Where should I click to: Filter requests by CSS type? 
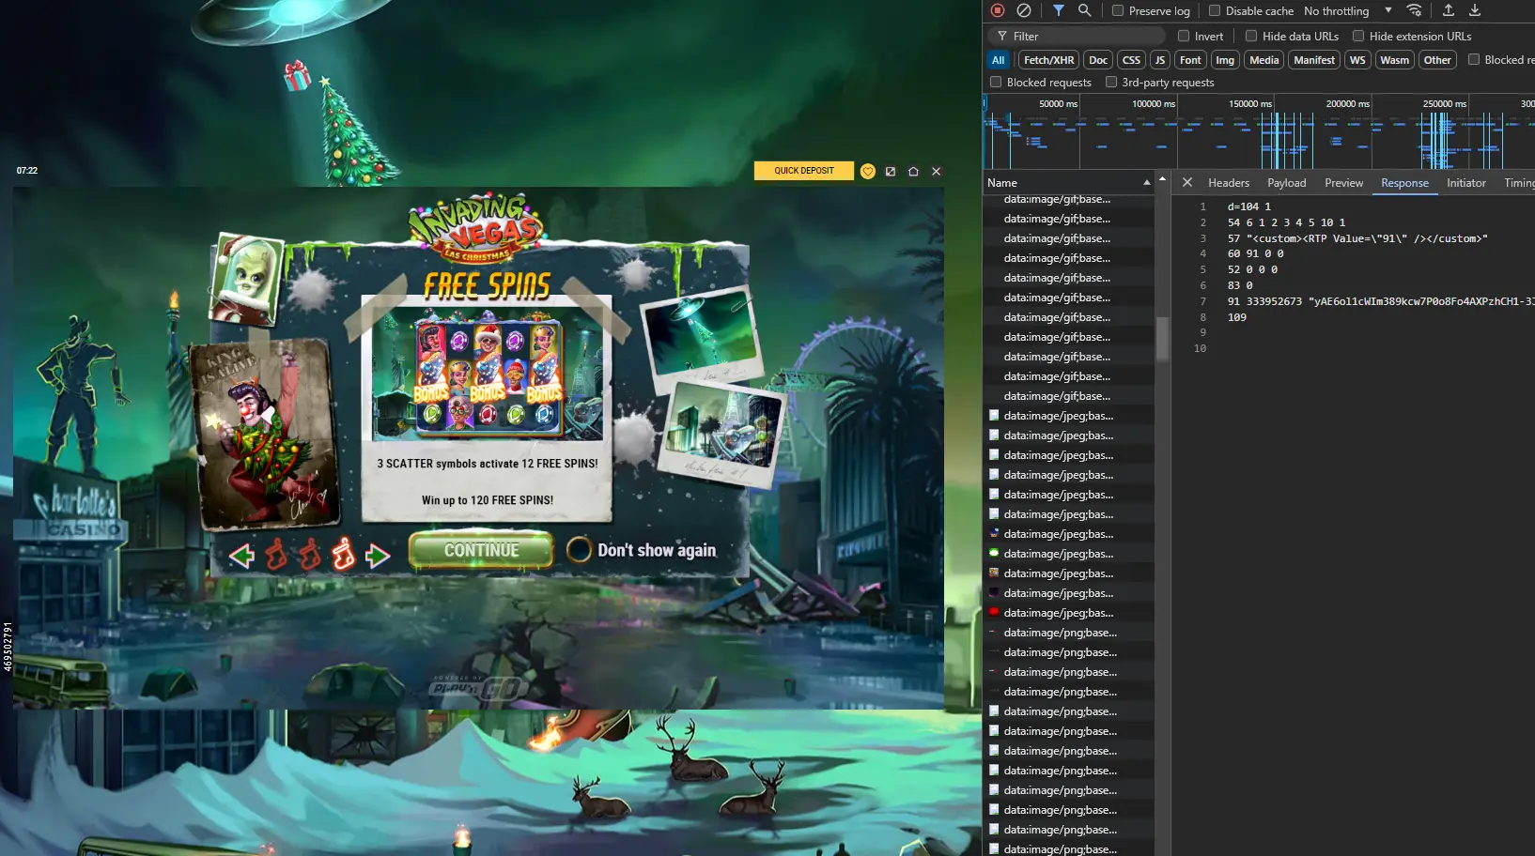[x=1131, y=60]
